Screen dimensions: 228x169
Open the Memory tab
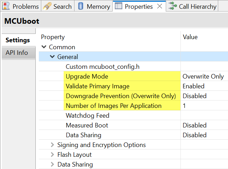(x=93, y=6)
